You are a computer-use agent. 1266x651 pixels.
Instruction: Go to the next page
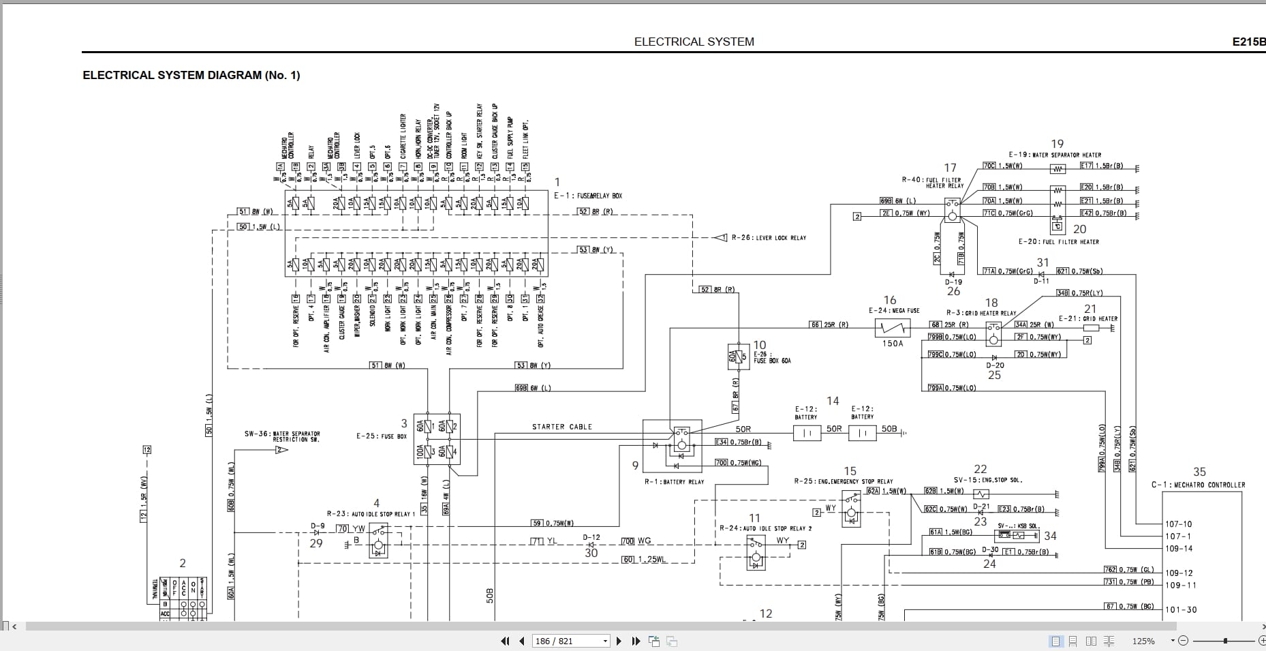619,641
